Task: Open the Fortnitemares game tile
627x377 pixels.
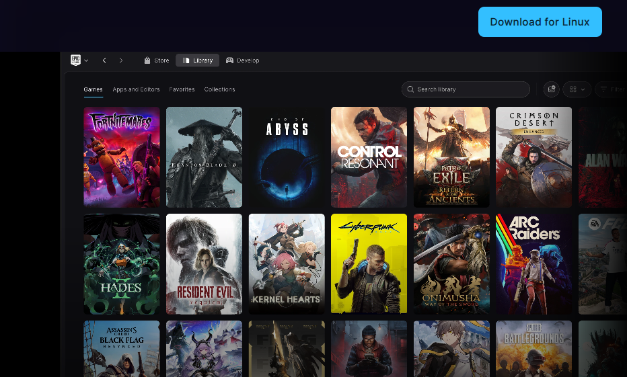Action: point(122,157)
